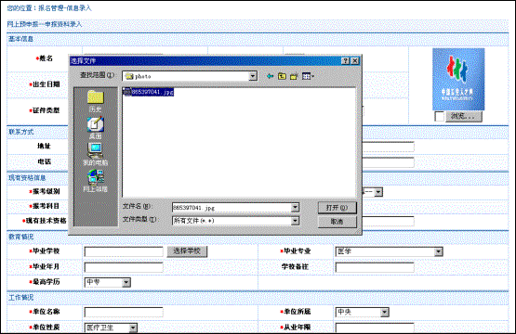The image size is (516, 334).
Task: Click the years of work (从业年限) input field
Action: pos(375,328)
